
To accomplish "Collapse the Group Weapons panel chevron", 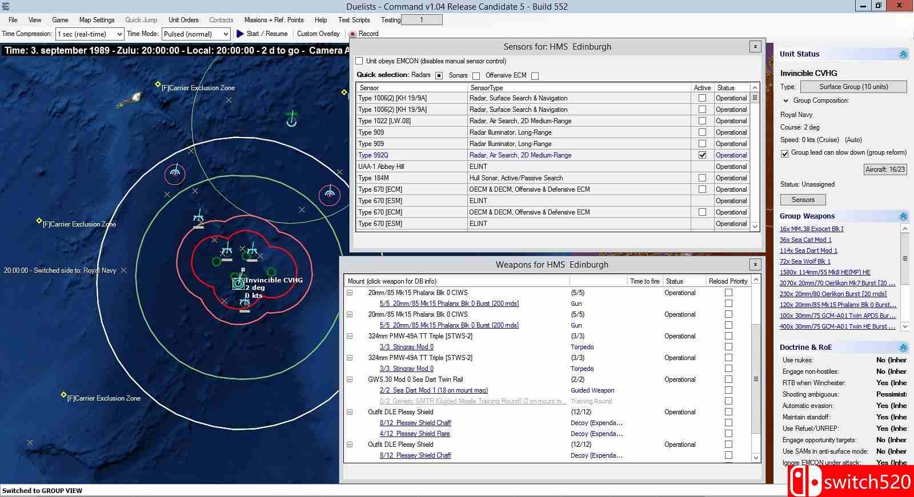I will (x=903, y=216).
